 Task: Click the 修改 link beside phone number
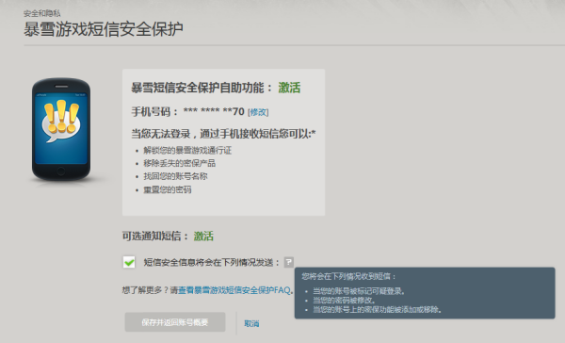pyautogui.click(x=258, y=112)
